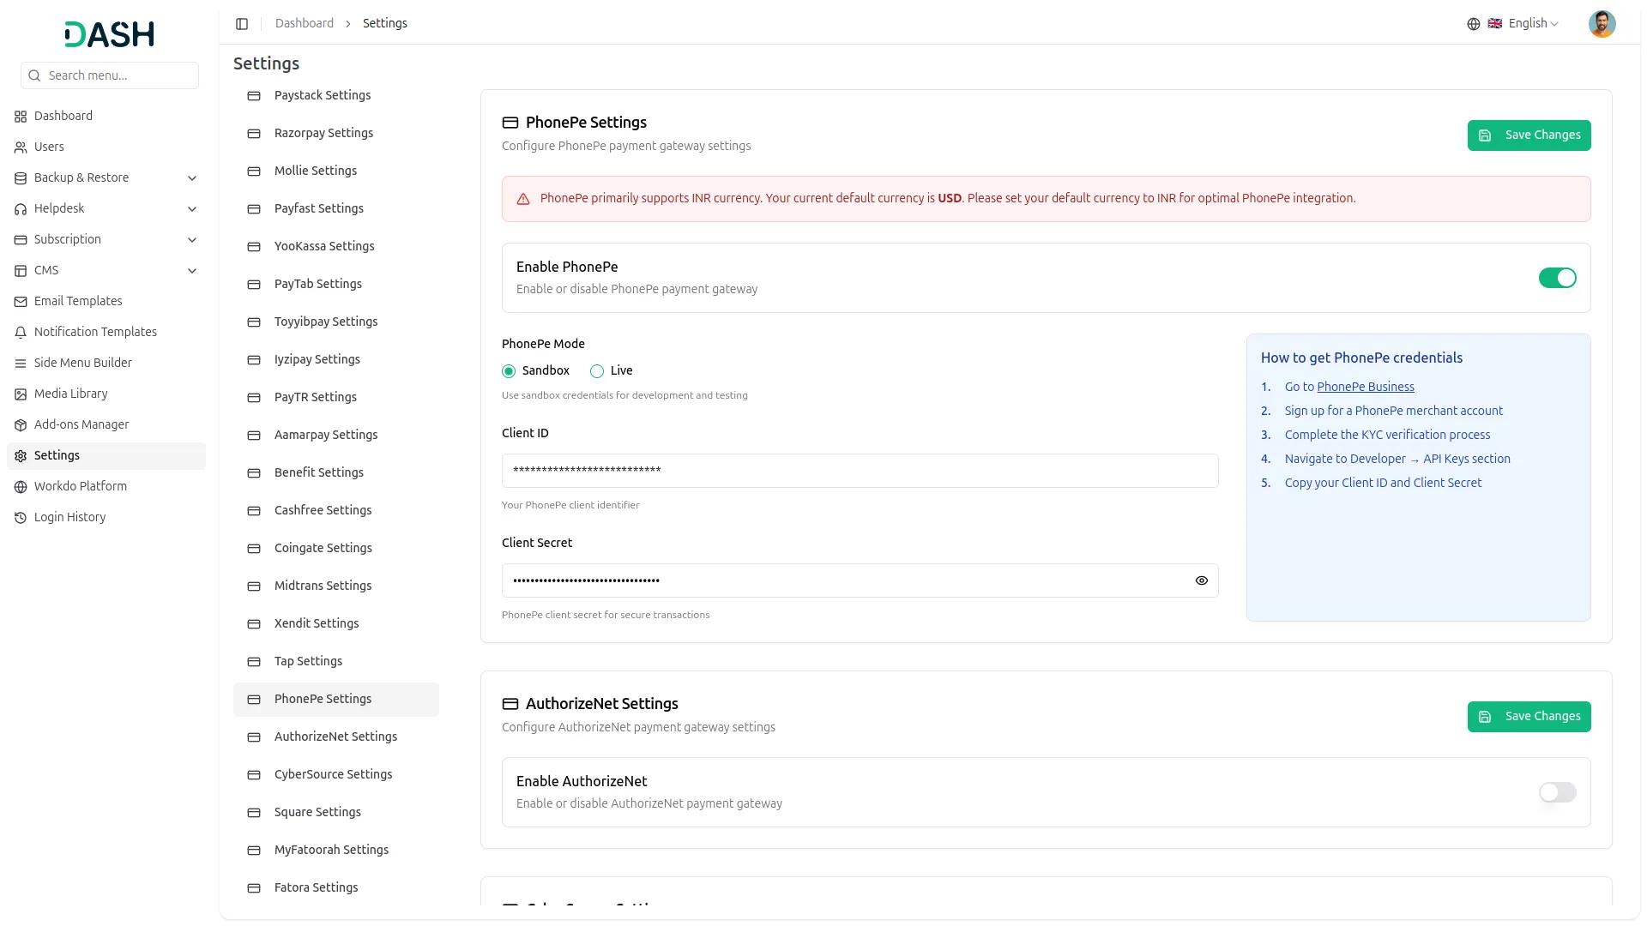
Task: Toggle the sidebar collapse icon
Action: point(242,24)
